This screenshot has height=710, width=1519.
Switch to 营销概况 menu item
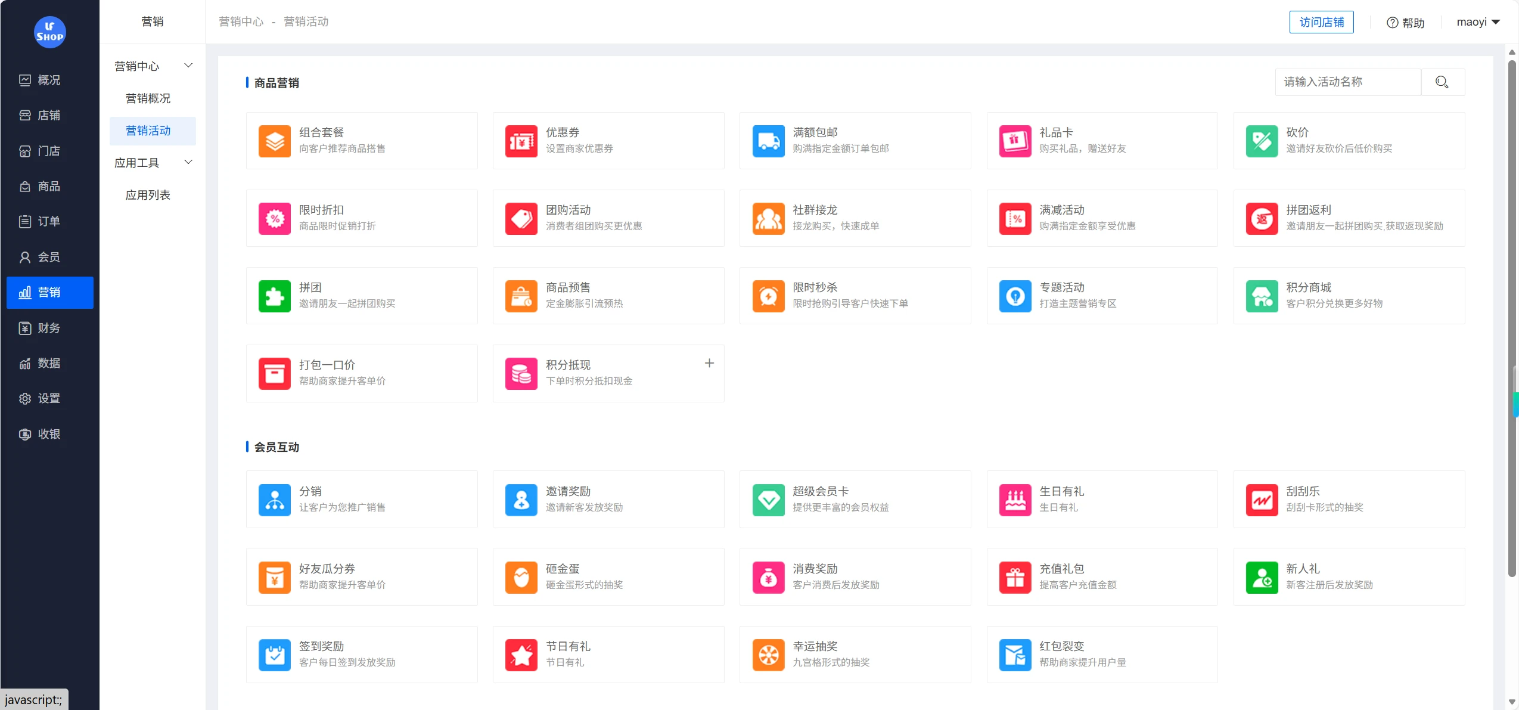[x=148, y=98]
